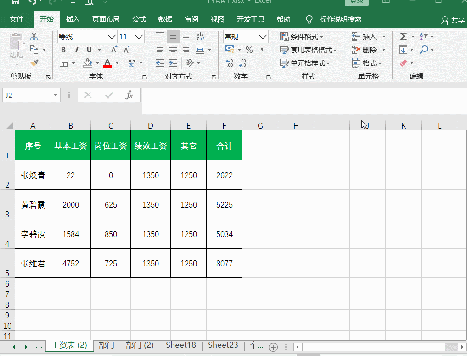Apply comma style
The width and height of the screenshot is (467, 356).
[x=262, y=49]
